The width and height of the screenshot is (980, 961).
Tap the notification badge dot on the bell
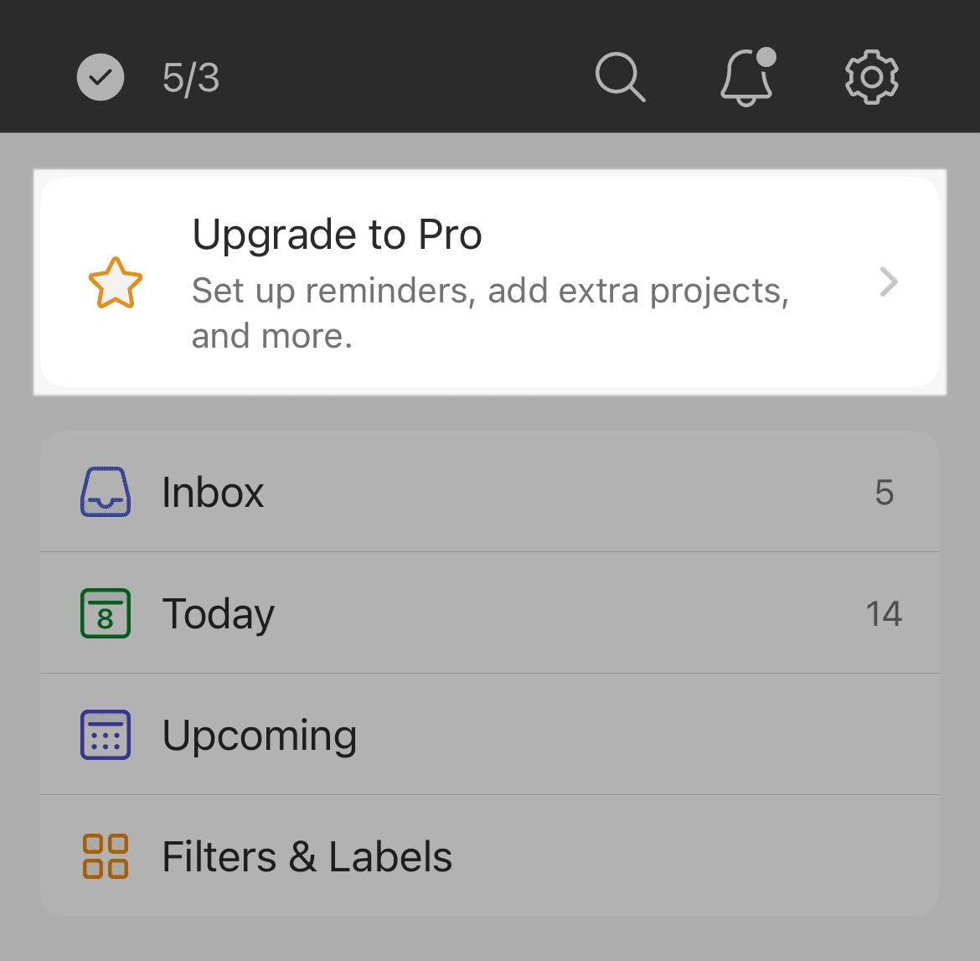pos(767,58)
